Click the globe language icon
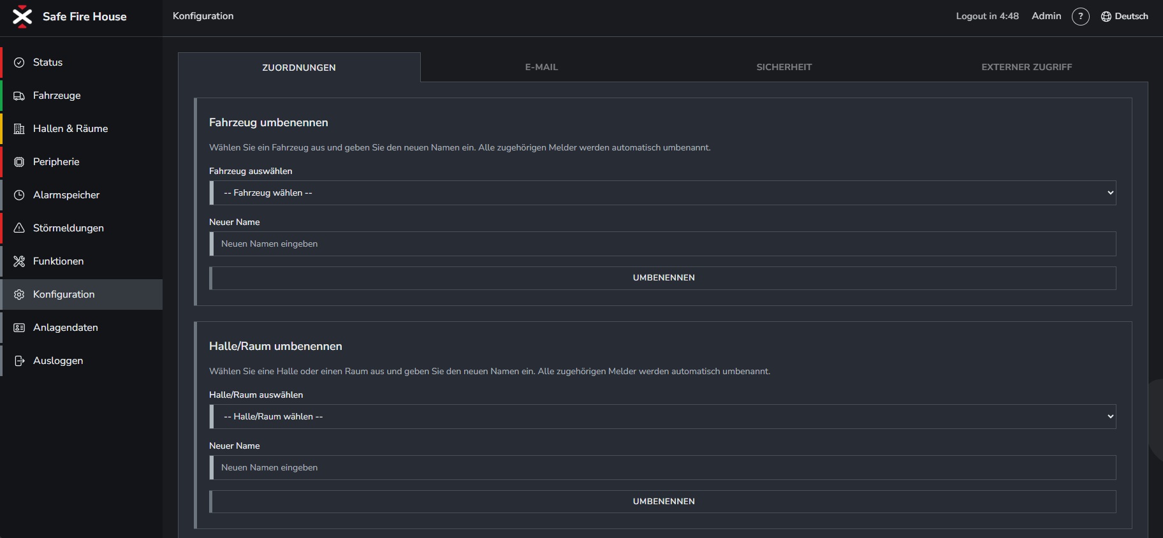This screenshot has width=1163, height=538. (1106, 17)
